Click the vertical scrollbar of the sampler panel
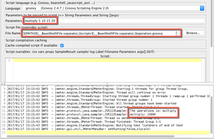The height and width of the screenshot is (139, 214). coord(212,35)
